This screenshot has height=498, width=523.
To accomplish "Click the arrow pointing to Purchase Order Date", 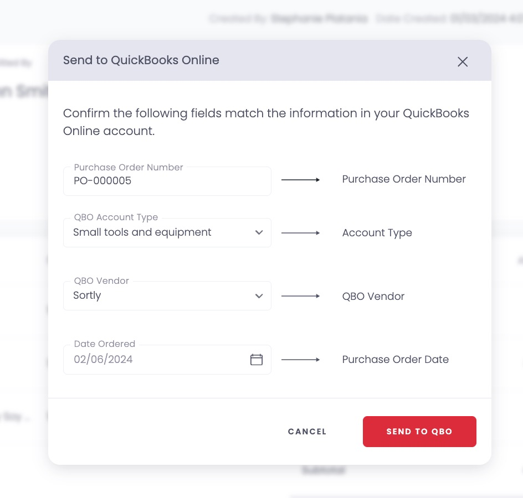I will click(x=300, y=360).
